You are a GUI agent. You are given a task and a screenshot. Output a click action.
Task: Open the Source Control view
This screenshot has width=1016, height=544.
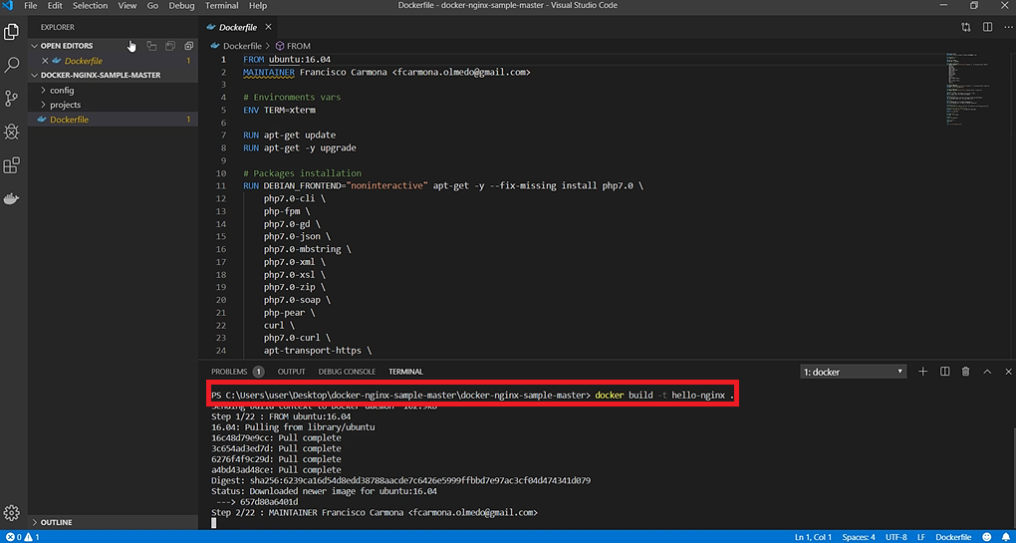12,99
